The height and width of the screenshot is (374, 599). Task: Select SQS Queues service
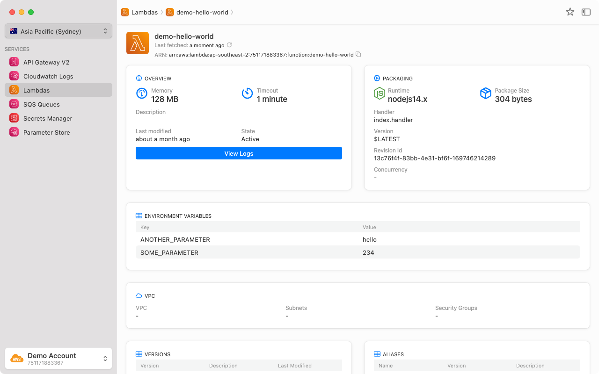41,104
